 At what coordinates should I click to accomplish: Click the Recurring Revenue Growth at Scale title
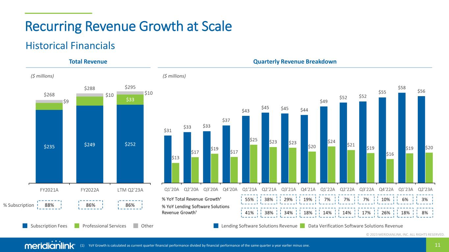[129, 27]
